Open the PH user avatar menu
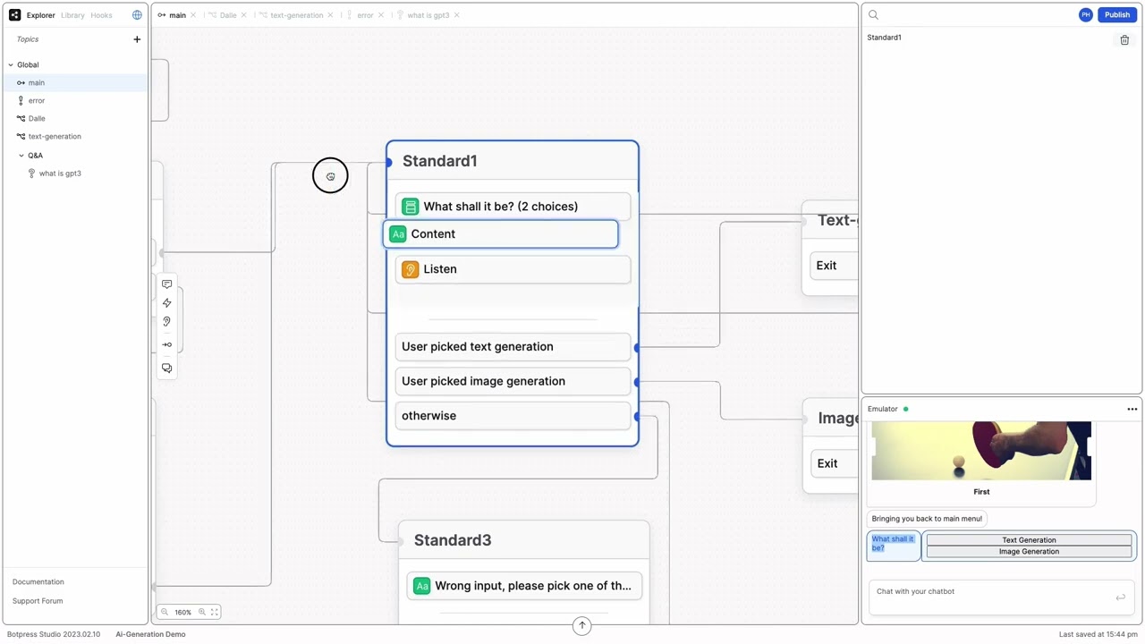1145x644 pixels. [1085, 15]
